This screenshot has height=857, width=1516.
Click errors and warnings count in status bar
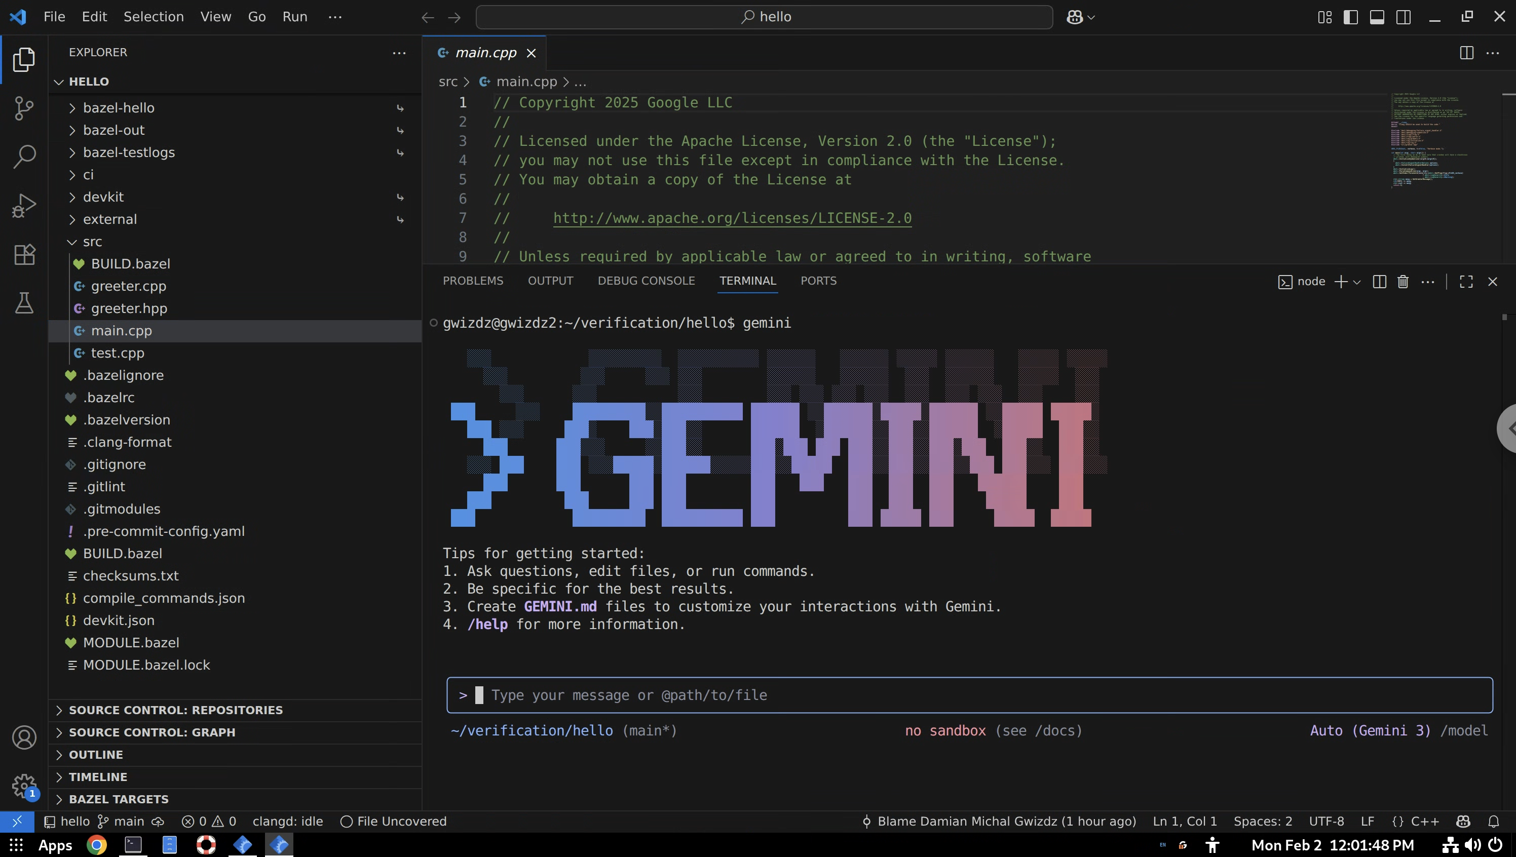tap(208, 821)
